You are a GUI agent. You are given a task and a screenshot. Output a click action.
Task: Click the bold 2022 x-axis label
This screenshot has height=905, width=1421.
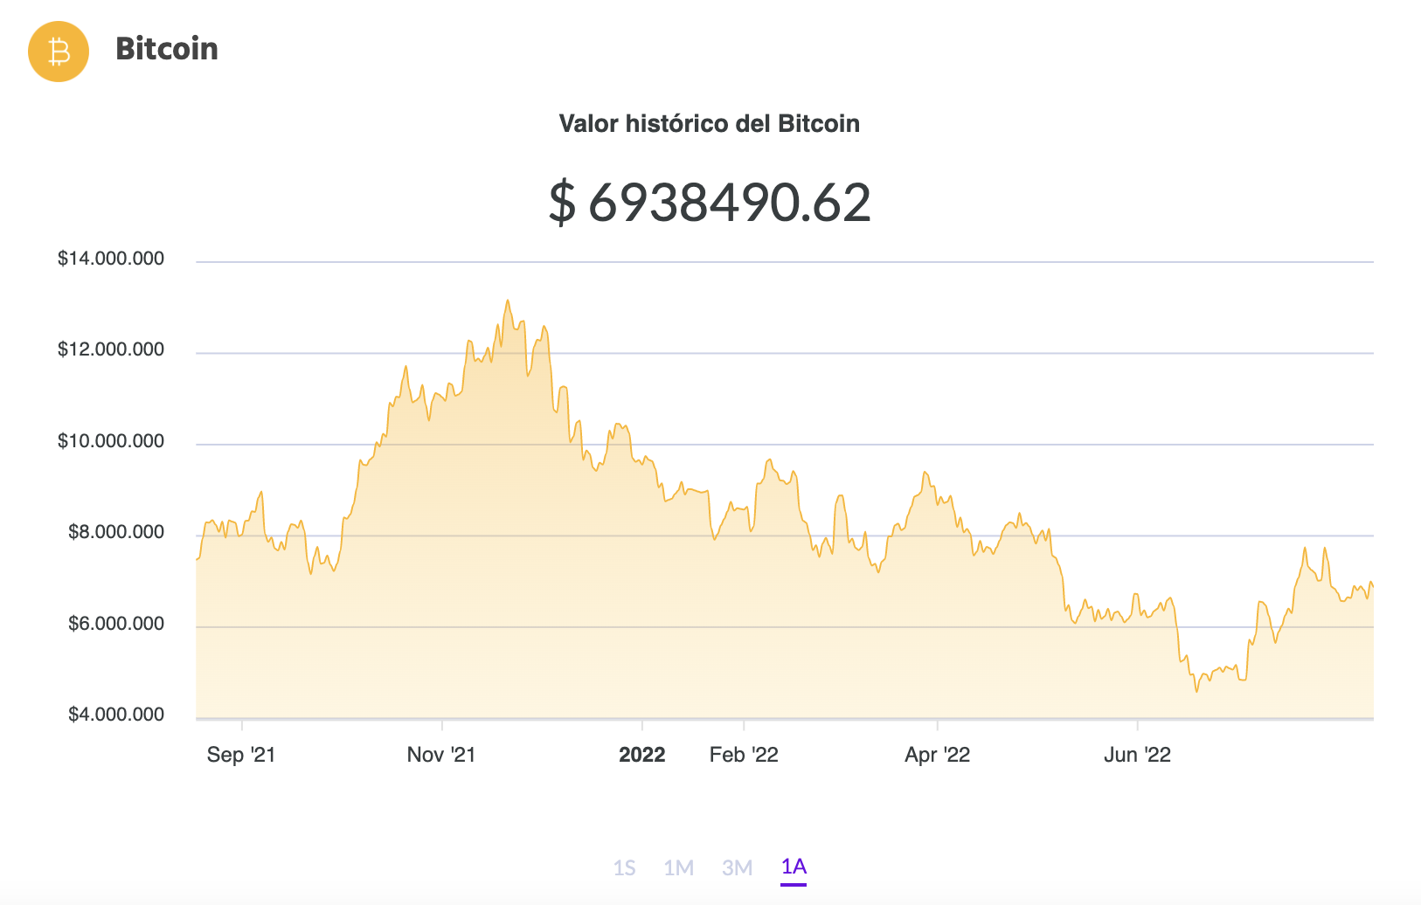[x=642, y=755]
